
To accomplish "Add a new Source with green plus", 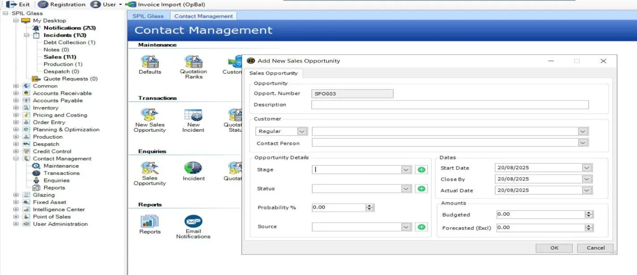I will click(421, 227).
